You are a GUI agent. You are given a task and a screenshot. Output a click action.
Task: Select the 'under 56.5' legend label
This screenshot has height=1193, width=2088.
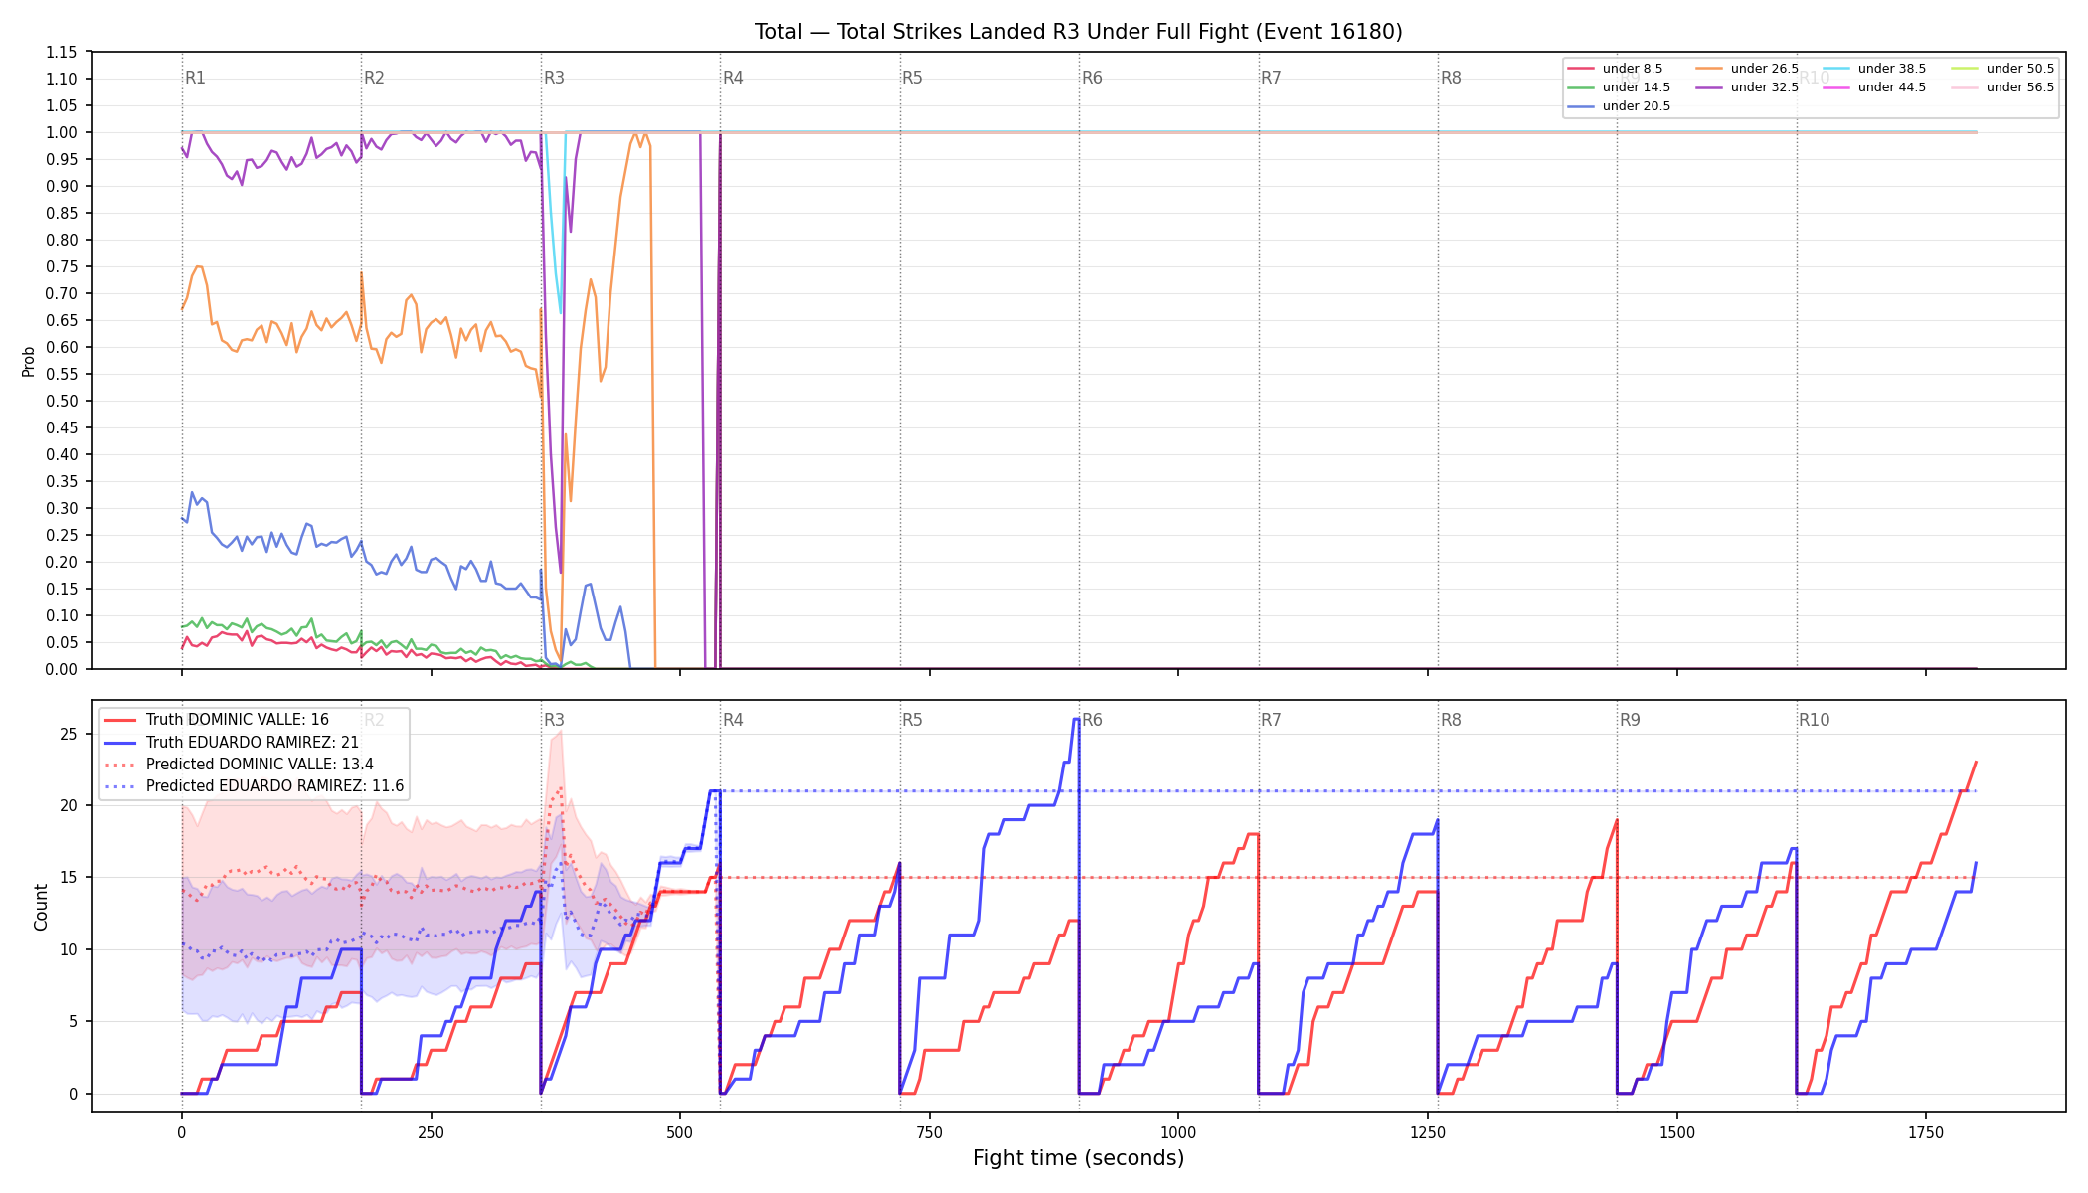[x=2020, y=87]
